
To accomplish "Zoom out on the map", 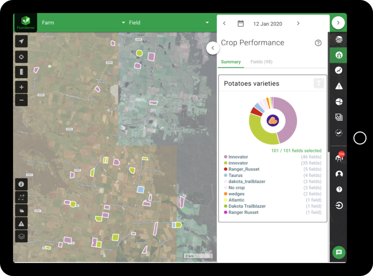I will (x=21, y=100).
